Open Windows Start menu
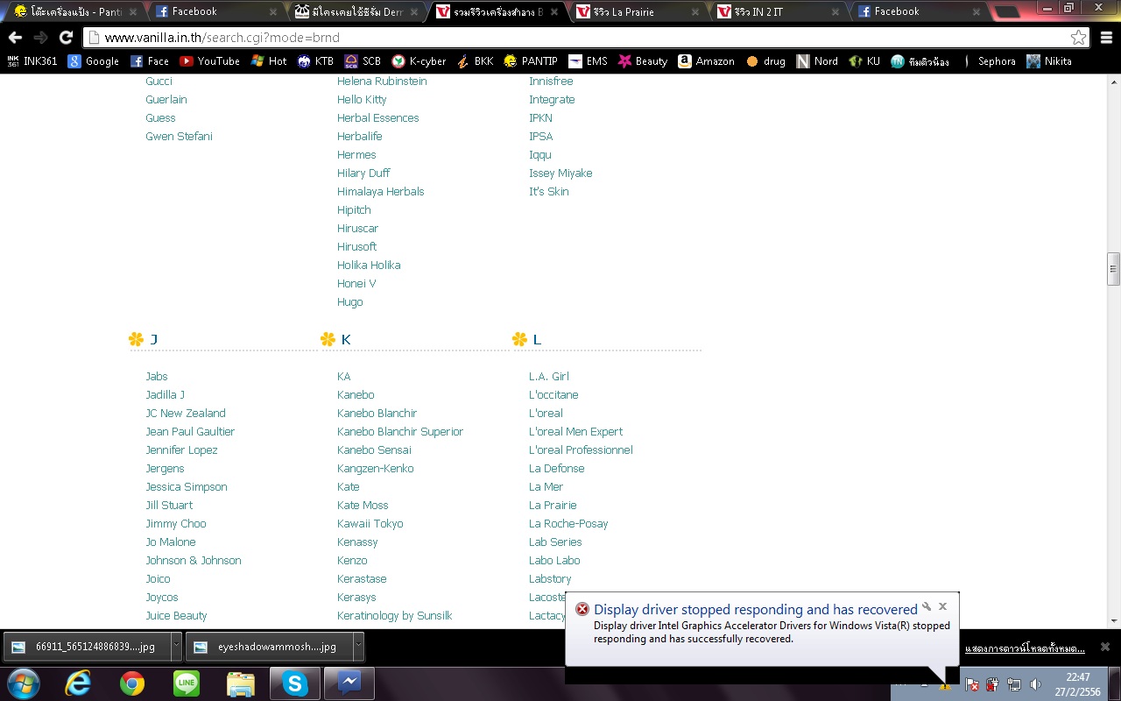1121x701 pixels. [24, 683]
